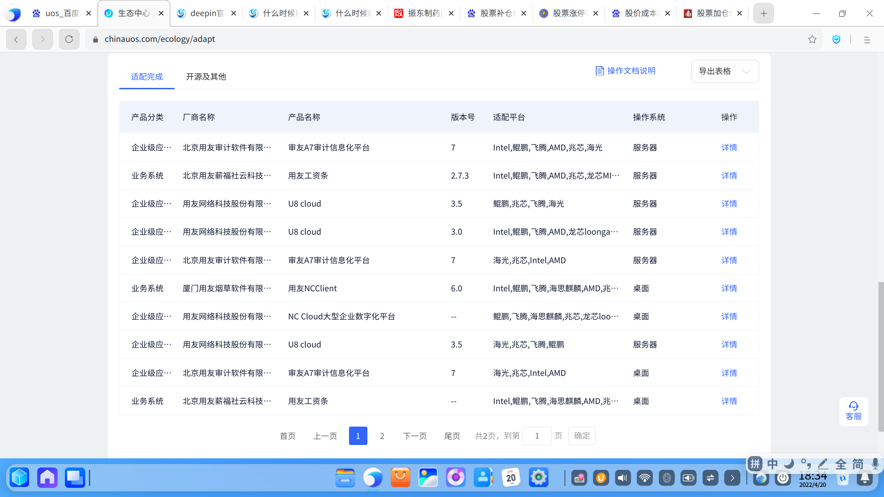The height and width of the screenshot is (497, 884).
Task: Open file manager in the dock
Action: click(x=345, y=478)
